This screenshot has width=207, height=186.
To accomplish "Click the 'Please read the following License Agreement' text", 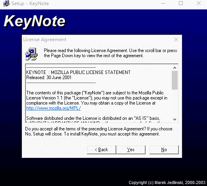I will click(110, 53).
